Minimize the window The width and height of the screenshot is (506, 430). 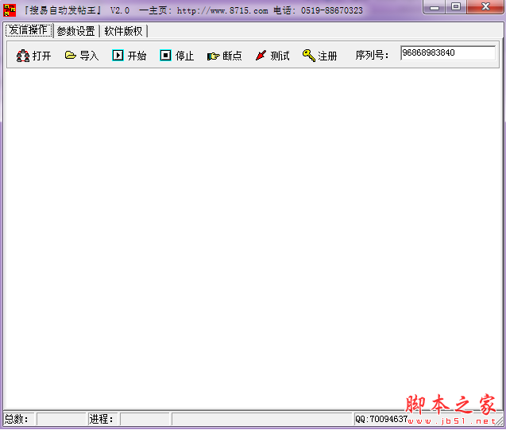(x=435, y=7)
